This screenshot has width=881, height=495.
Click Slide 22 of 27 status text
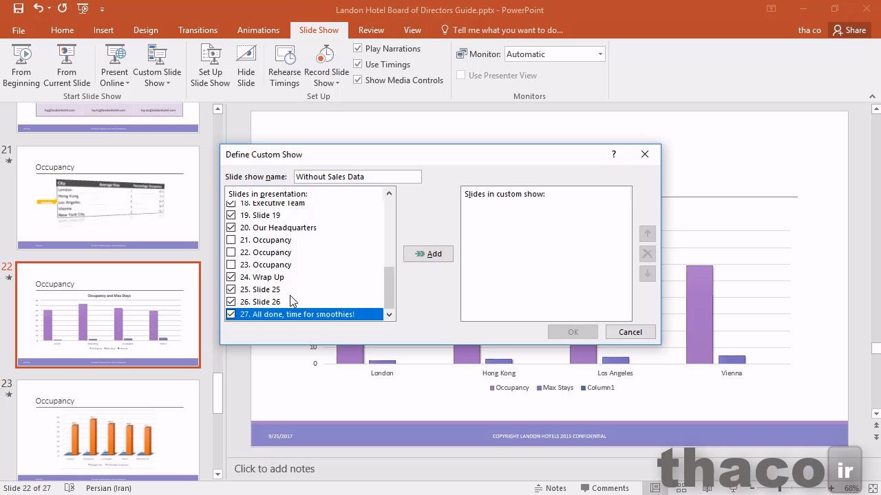[28, 488]
